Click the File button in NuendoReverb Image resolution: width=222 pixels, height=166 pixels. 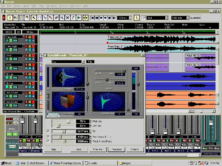pyautogui.click(x=90, y=62)
